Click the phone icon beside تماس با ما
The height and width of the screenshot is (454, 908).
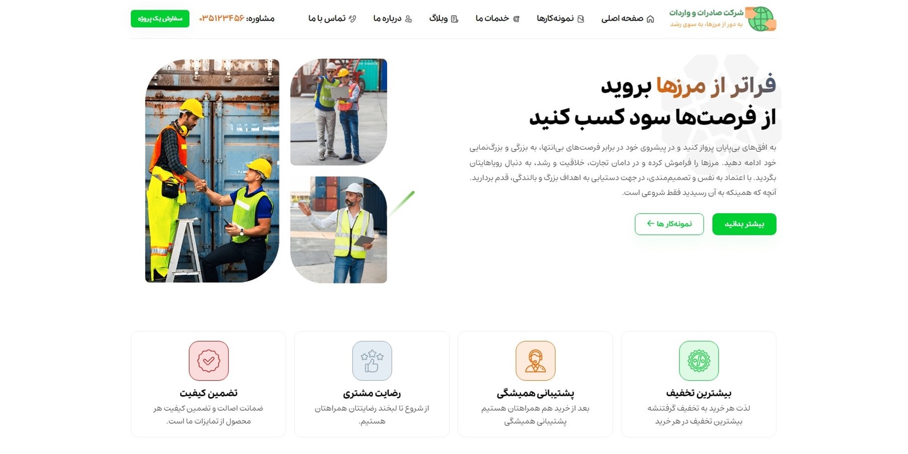point(353,19)
